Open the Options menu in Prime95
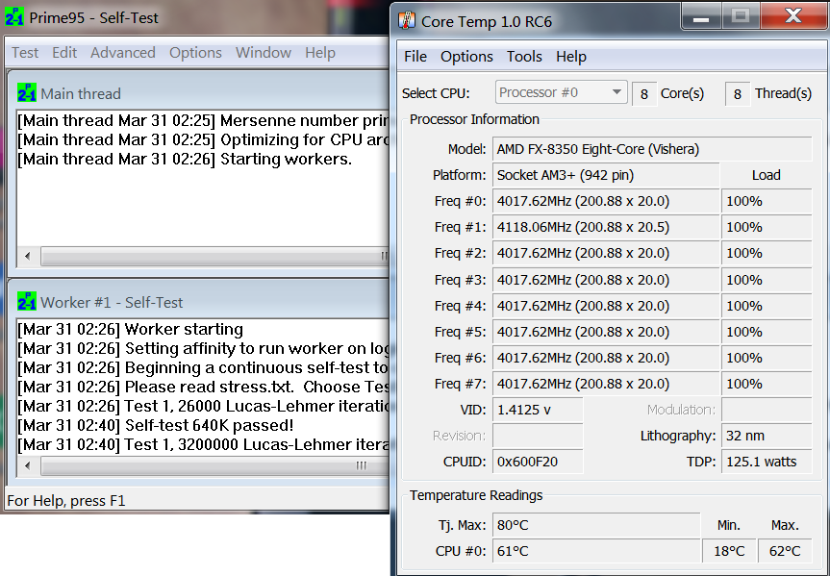The width and height of the screenshot is (830, 576). (195, 53)
